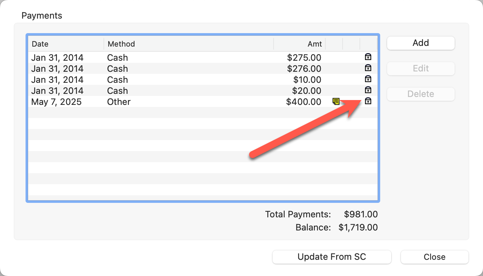
Task: Click the "Other" method cell
Action: point(119,102)
